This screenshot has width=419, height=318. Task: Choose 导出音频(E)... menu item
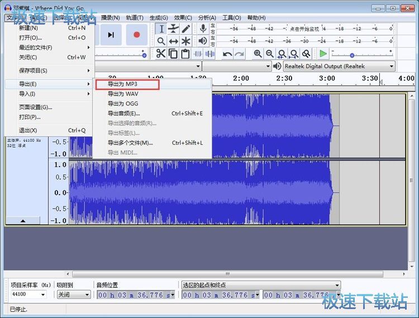(x=152, y=113)
